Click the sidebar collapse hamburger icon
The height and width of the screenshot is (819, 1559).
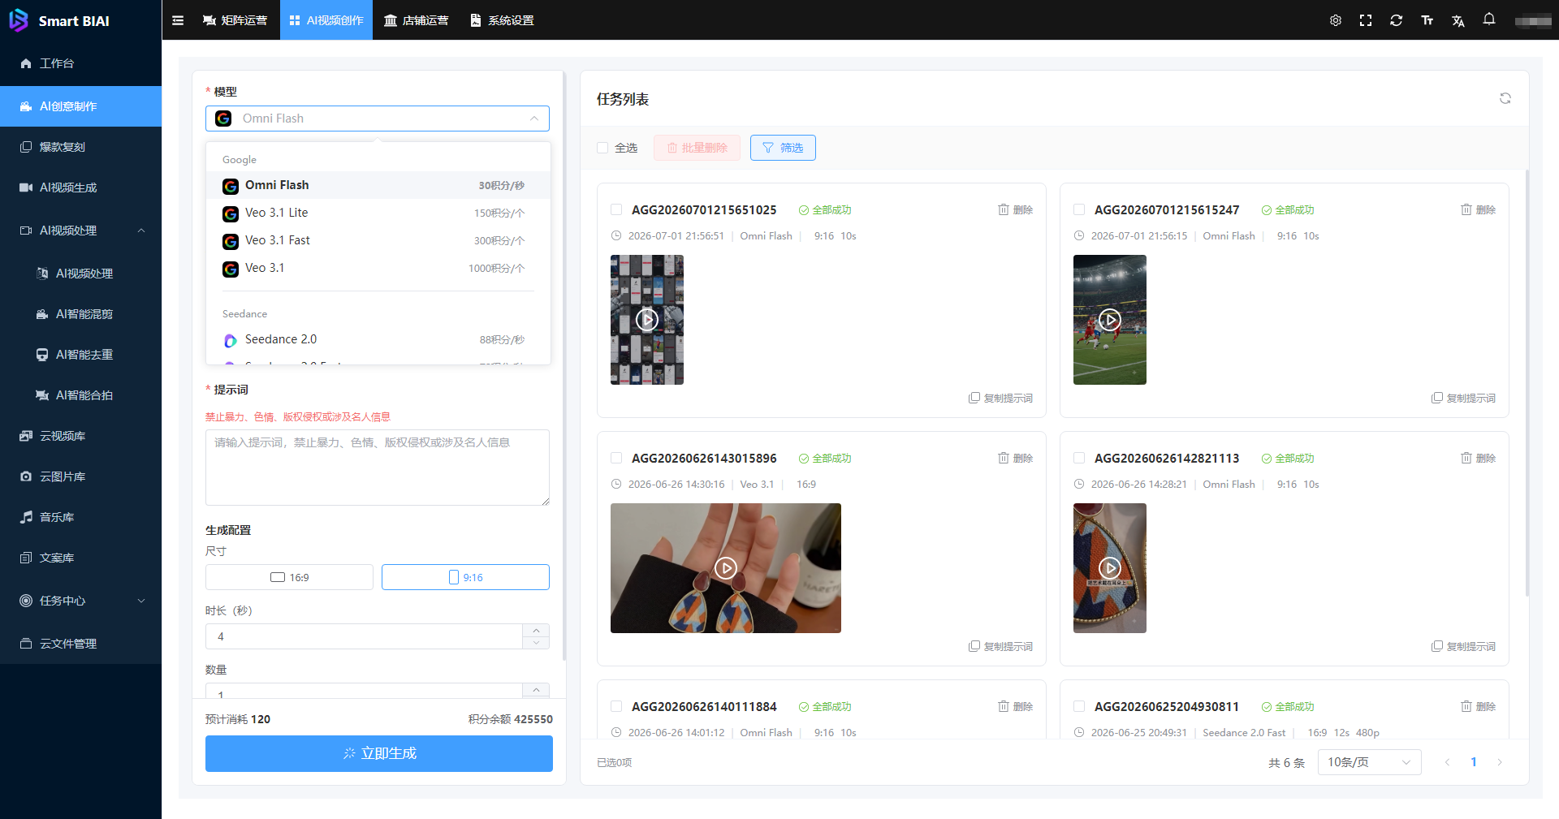pos(178,20)
